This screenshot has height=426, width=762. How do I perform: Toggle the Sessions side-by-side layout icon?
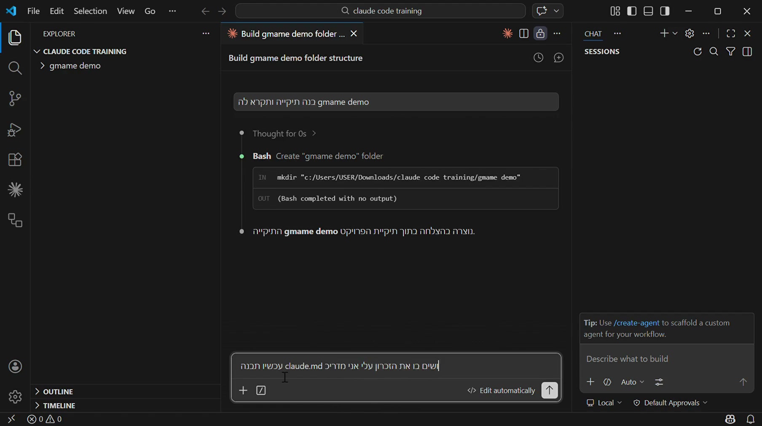(747, 52)
